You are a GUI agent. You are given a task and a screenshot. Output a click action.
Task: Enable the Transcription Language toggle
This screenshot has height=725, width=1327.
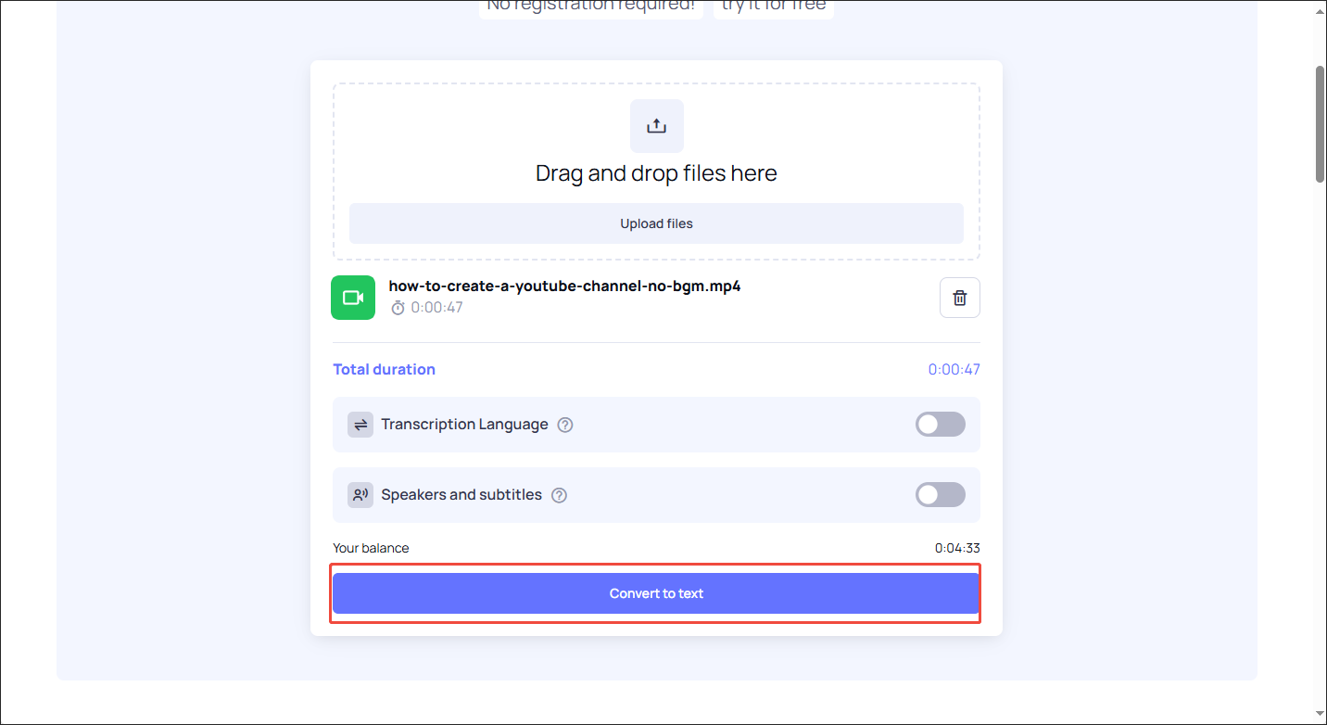tap(940, 424)
